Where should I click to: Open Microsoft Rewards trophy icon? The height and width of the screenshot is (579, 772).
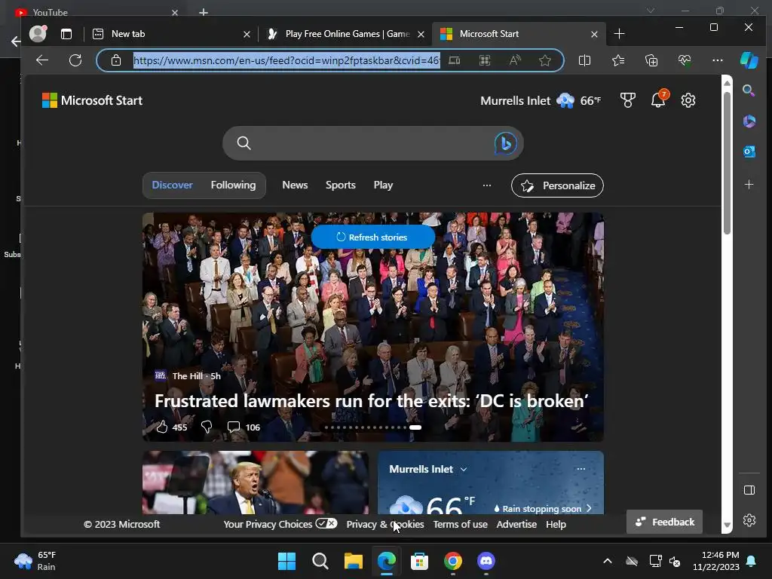(x=627, y=100)
